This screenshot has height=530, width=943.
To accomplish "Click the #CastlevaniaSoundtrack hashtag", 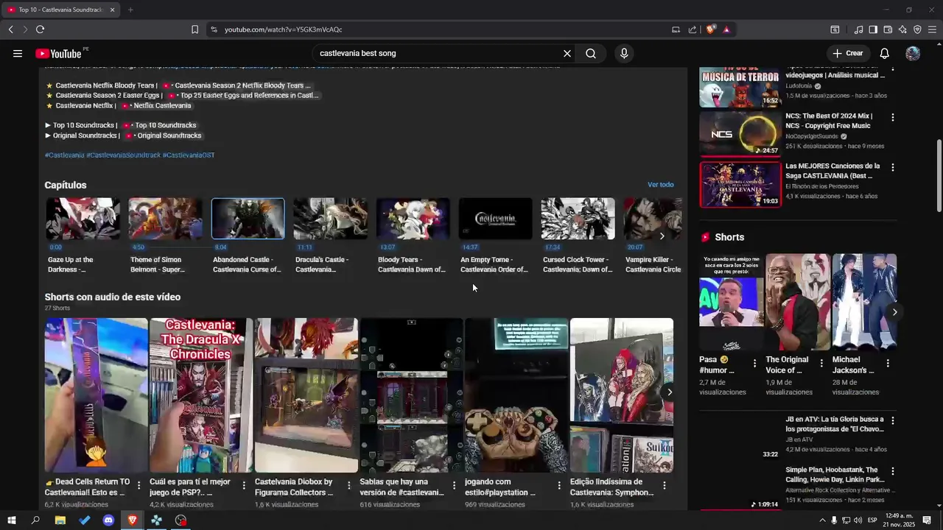I will [x=123, y=155].
